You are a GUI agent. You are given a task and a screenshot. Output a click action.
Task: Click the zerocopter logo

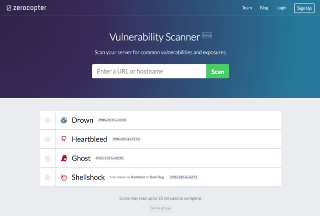pos(27,8)
